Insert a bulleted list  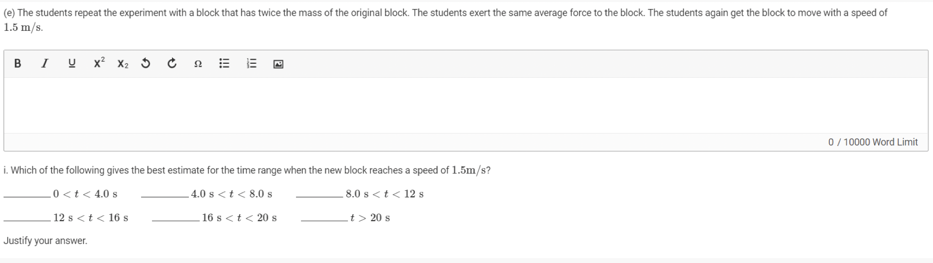pyautogui.click(x=225, y=64)
